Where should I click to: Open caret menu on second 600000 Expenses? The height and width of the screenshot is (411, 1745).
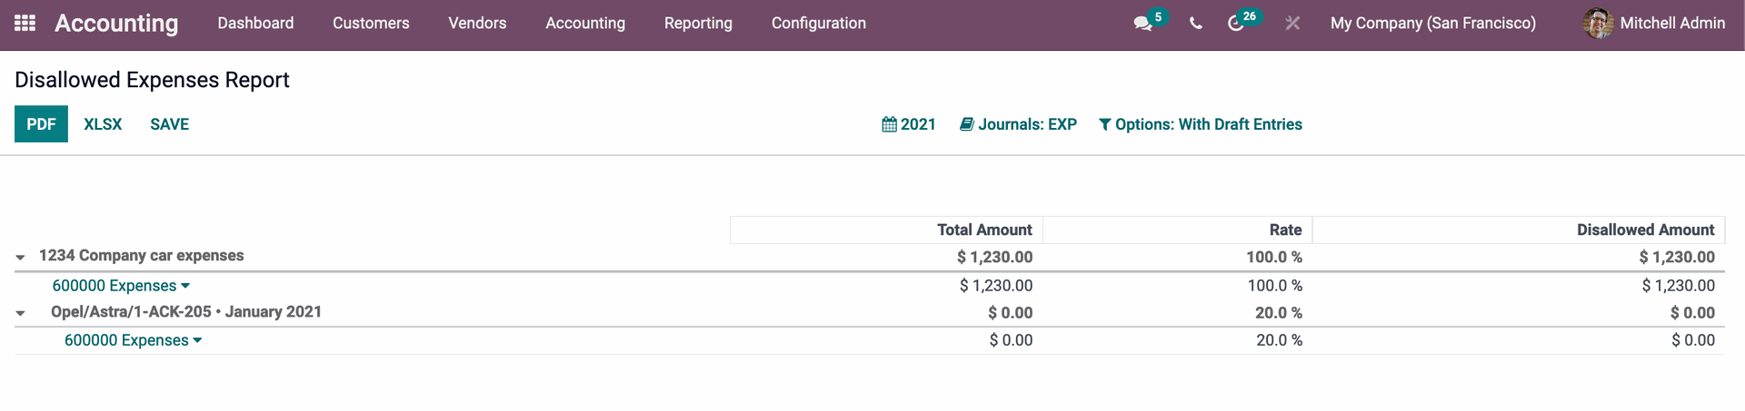click(197, 340)
